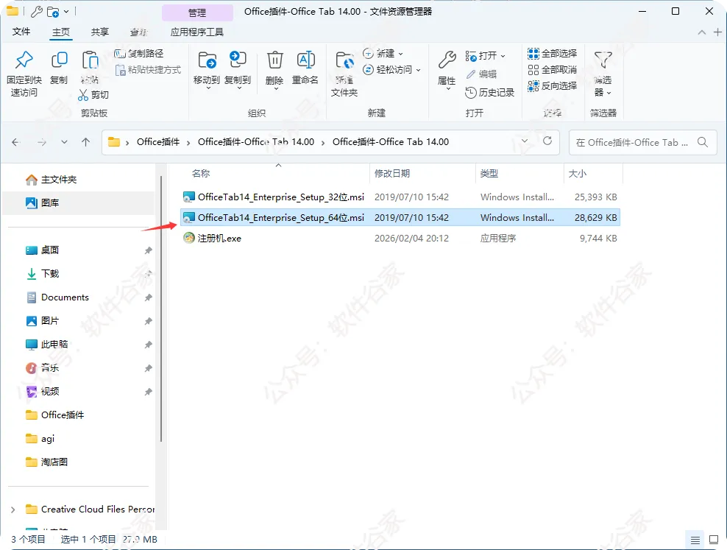This screenshot has height=550, width=727.
Task: Click the Delete (删除) trash icon
Action: [x=274, y=60]
